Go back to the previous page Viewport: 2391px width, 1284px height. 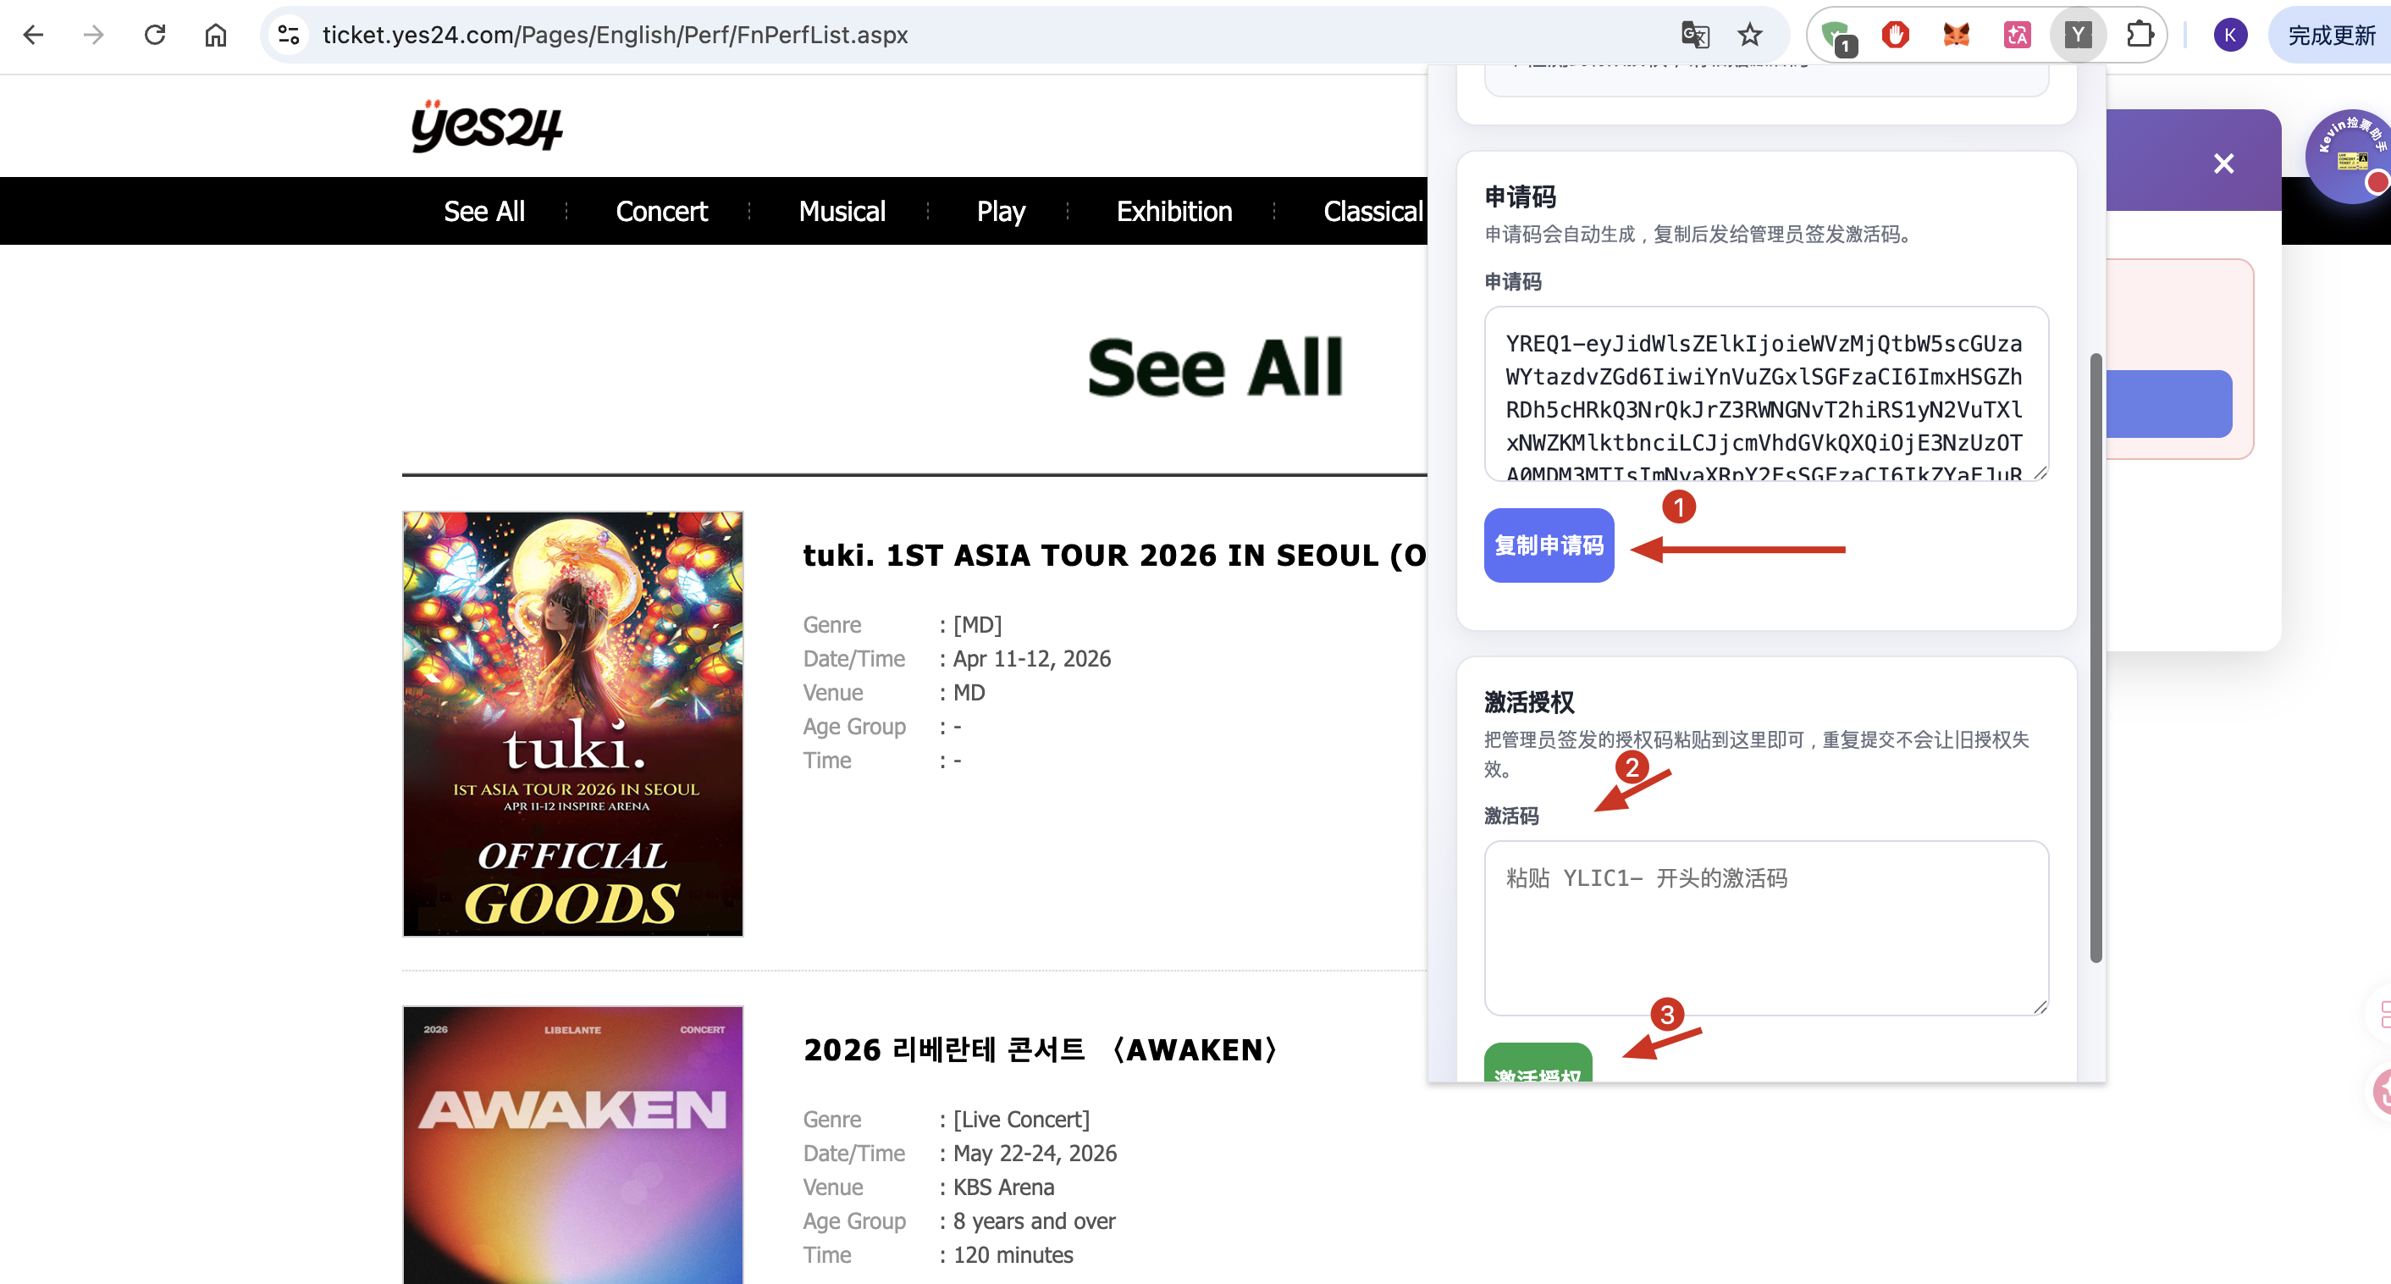point(33,36)
